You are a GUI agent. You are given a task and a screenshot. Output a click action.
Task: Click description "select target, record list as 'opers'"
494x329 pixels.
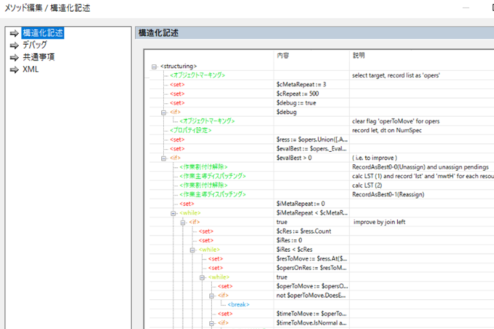396,75
